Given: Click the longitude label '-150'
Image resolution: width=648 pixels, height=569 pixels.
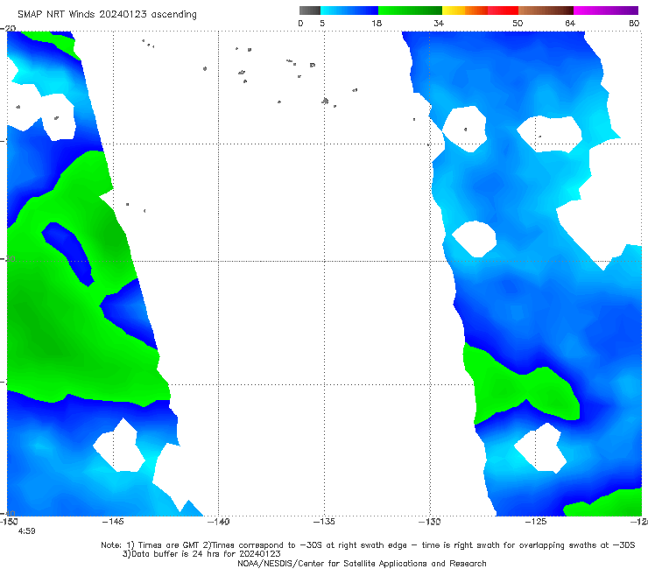Looking at the screenshot, I should [9, 522].
